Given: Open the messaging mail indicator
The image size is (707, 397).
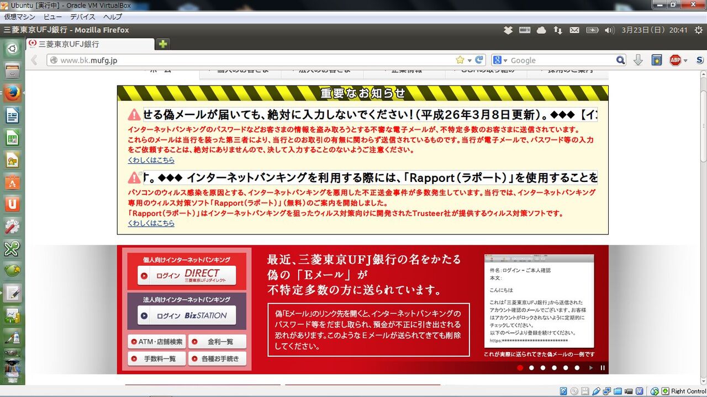Looking at the screenshot, I should coord(574,30).
